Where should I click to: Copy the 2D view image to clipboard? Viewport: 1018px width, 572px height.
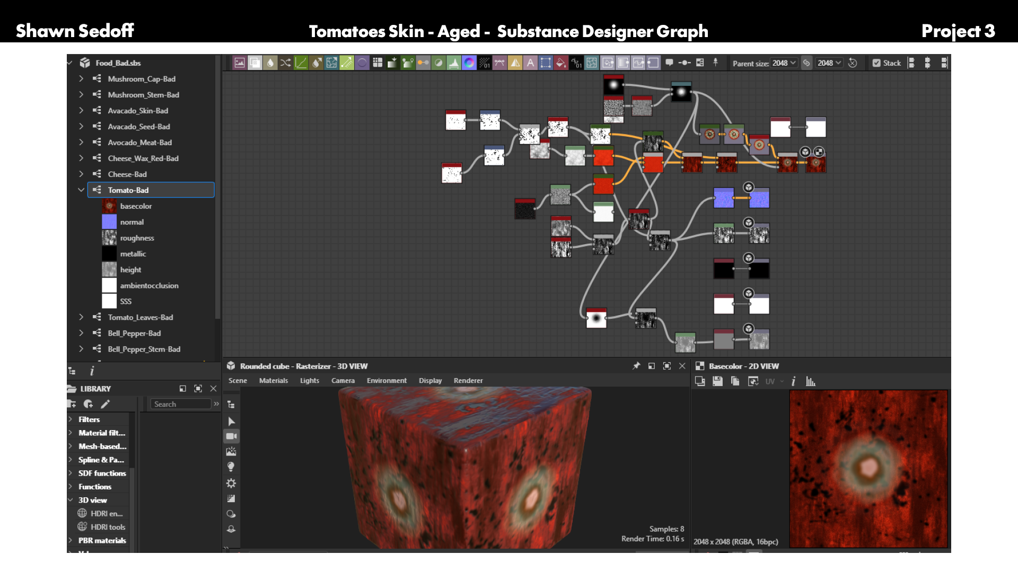click(x=735, y=381)
